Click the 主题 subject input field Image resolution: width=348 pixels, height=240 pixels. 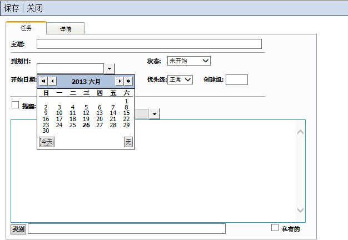click(149, 44)
